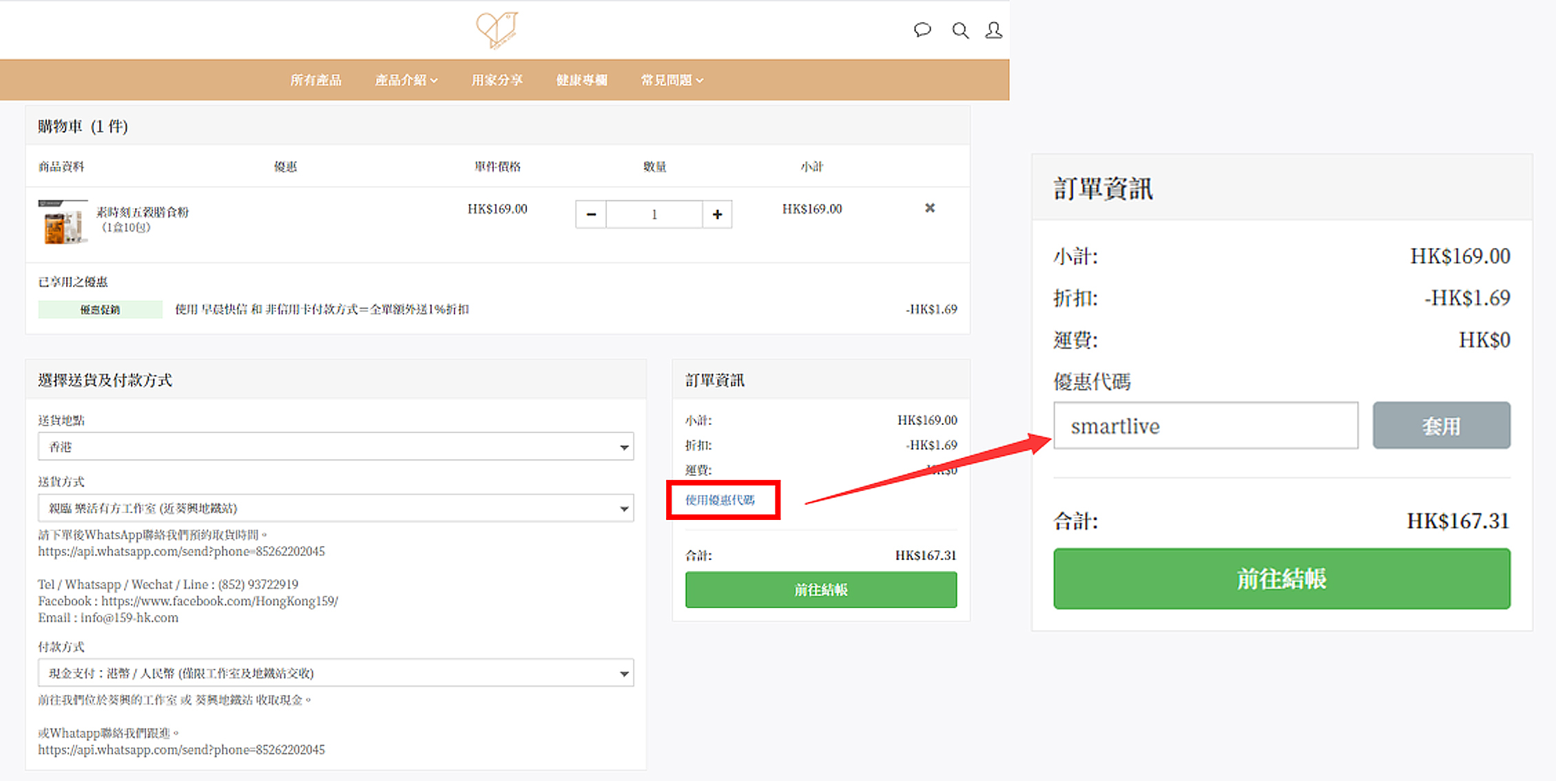Remove item with X icon
Image resolution: width=1556 pixels, height=781 pixels.
(x=930, y=208)
